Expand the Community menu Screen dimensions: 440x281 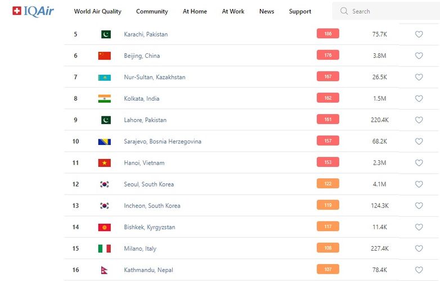click(152, 11)
